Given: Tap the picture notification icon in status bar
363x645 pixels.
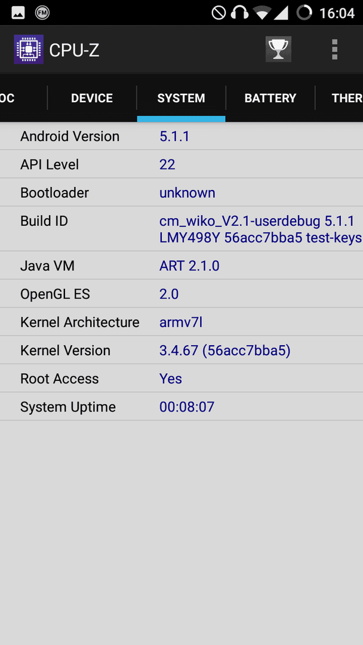Looking at the screenshot, I should pyautogui.click(x=18, y=13).
